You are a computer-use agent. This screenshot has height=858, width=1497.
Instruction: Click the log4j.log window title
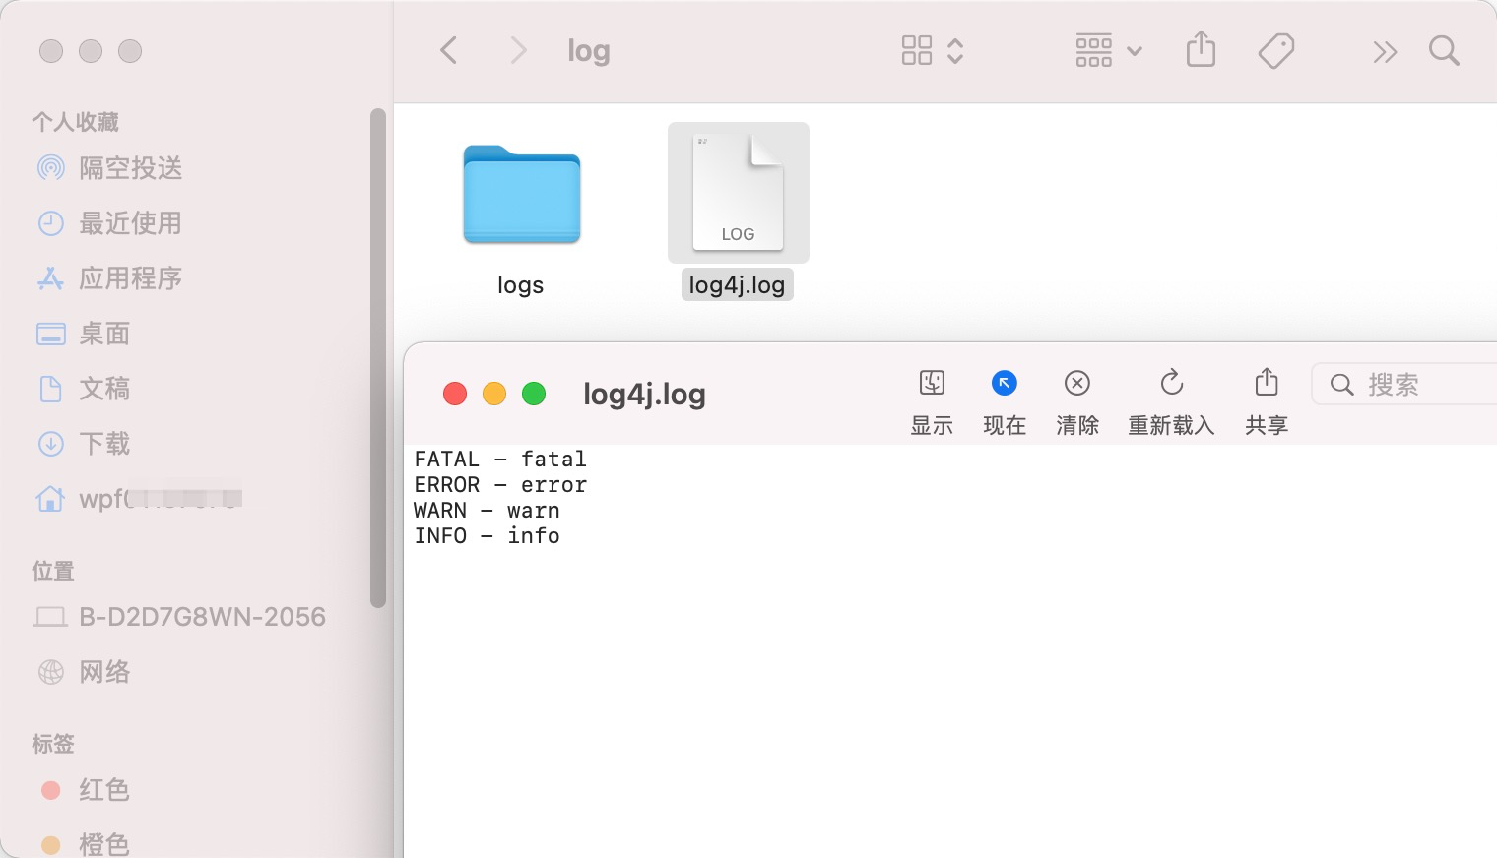[x=644, y=395]
